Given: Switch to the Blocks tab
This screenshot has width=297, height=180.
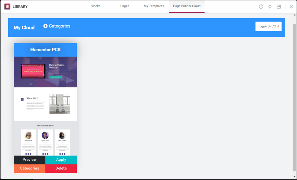Looking at the screenshot, I should (95, 6).
